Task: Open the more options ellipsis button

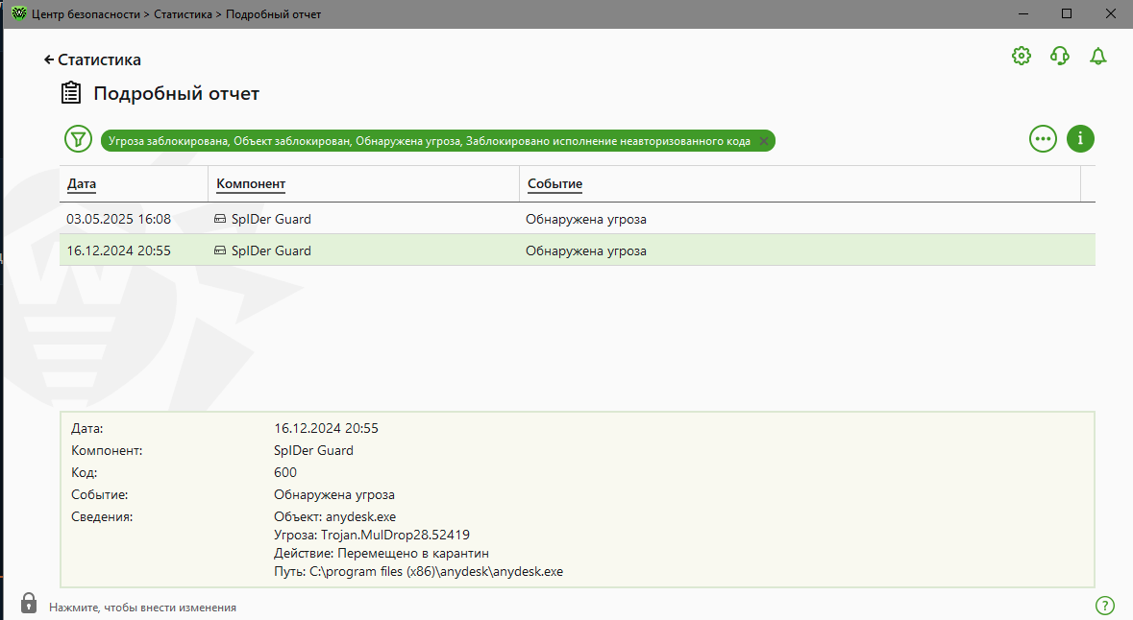Action: coord(1043,138)
